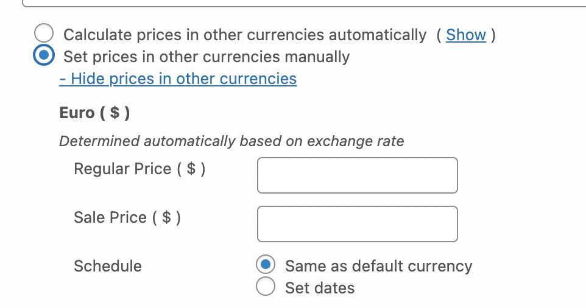586x308 pixels.
Task: Click the 'Calculate prices in other currencies automatically' label
Action: tap(245, 35)
